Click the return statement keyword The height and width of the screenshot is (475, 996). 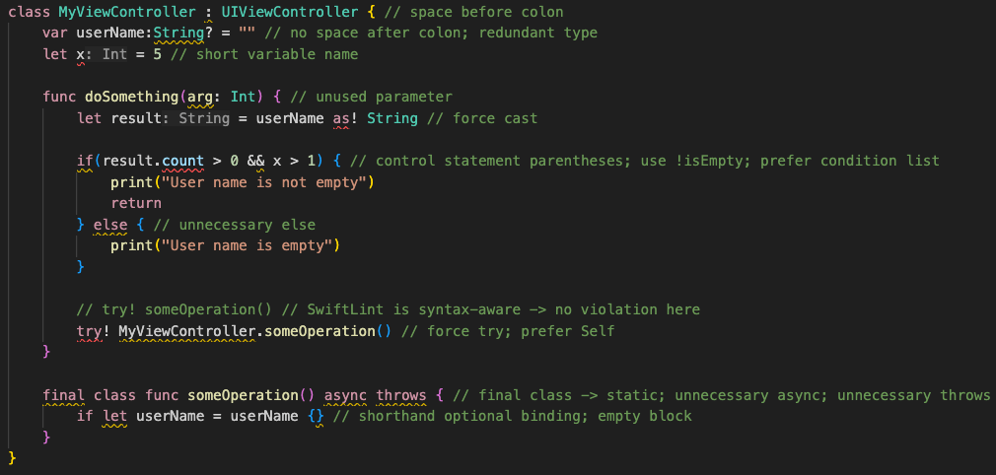click(135, 203)
